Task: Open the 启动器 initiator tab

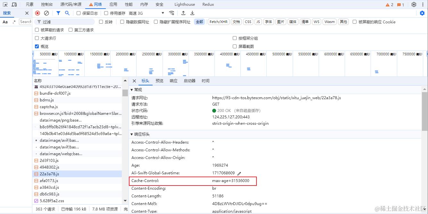Action: 189,81
